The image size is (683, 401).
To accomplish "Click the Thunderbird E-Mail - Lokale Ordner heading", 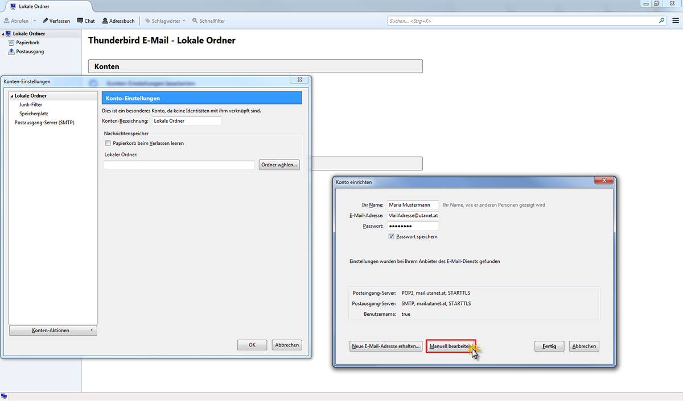I will 162,41.
